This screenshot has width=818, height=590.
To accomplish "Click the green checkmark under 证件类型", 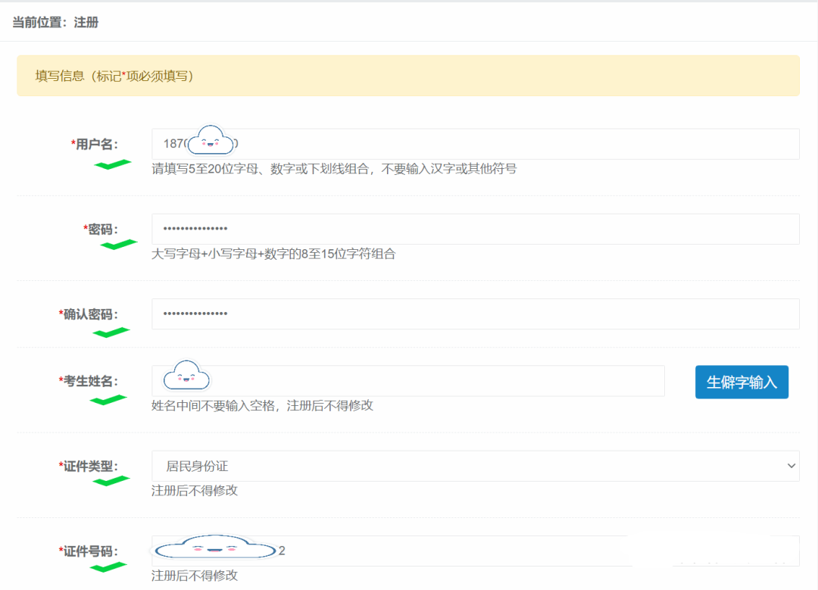I will [x=111, y=480].
